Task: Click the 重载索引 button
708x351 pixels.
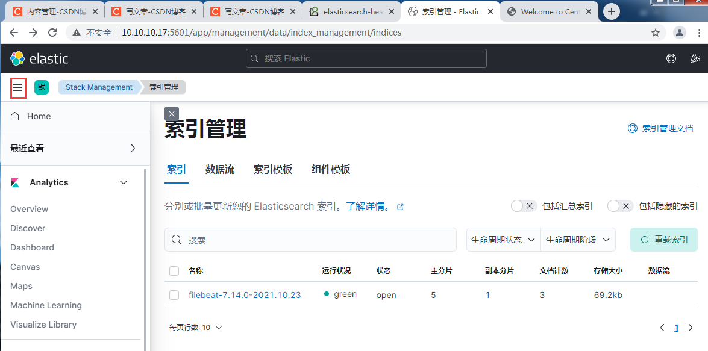Action: coord(664,240)
